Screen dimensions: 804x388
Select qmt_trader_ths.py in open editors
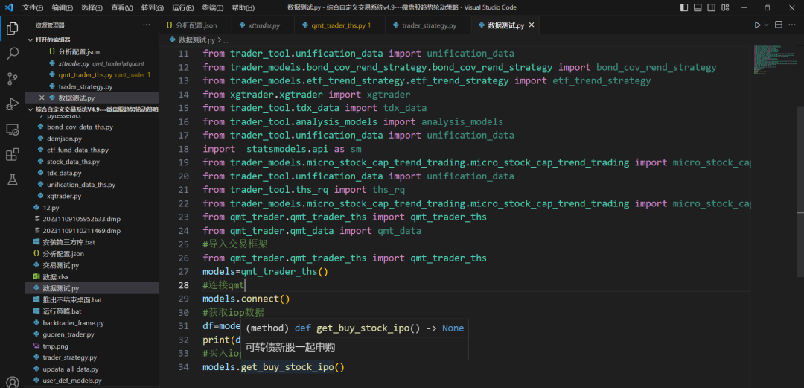tap(92, 75)
